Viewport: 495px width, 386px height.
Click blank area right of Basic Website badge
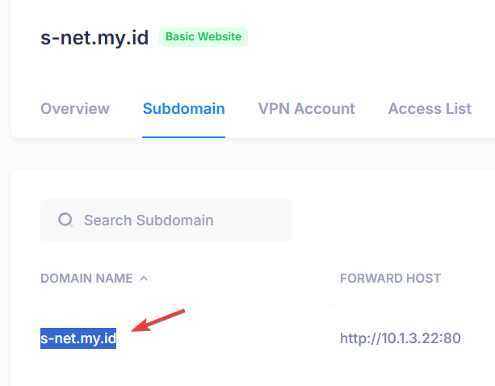[x=369, y=37]
